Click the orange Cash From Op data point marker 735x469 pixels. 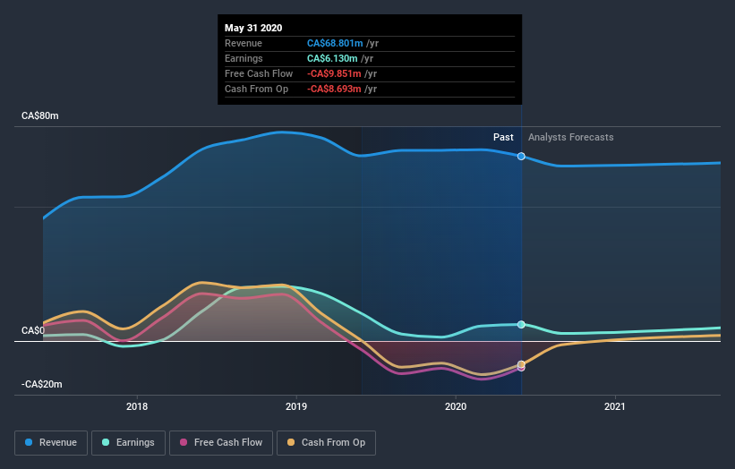click(x=521, y=364)
